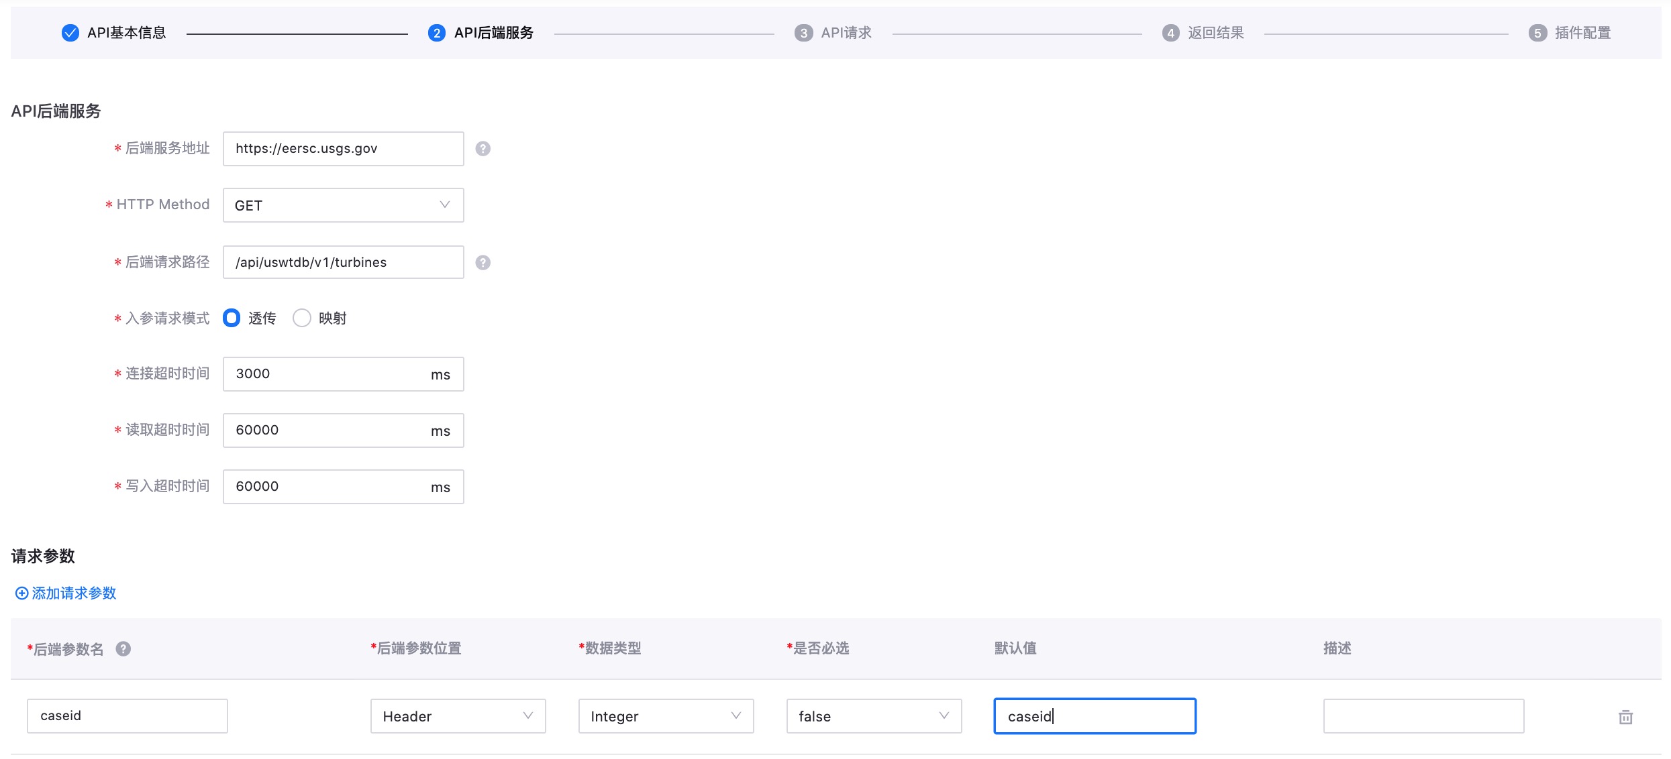
Task: Click the 连接超时时间 3000 ms field
Action: pyautogui.click(x=329, y=374)
